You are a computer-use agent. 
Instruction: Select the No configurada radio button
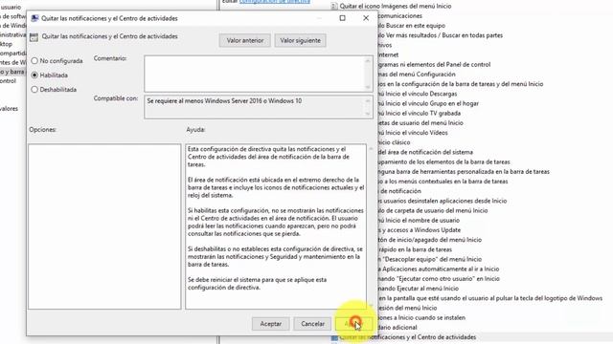click(x=34, y=61)
